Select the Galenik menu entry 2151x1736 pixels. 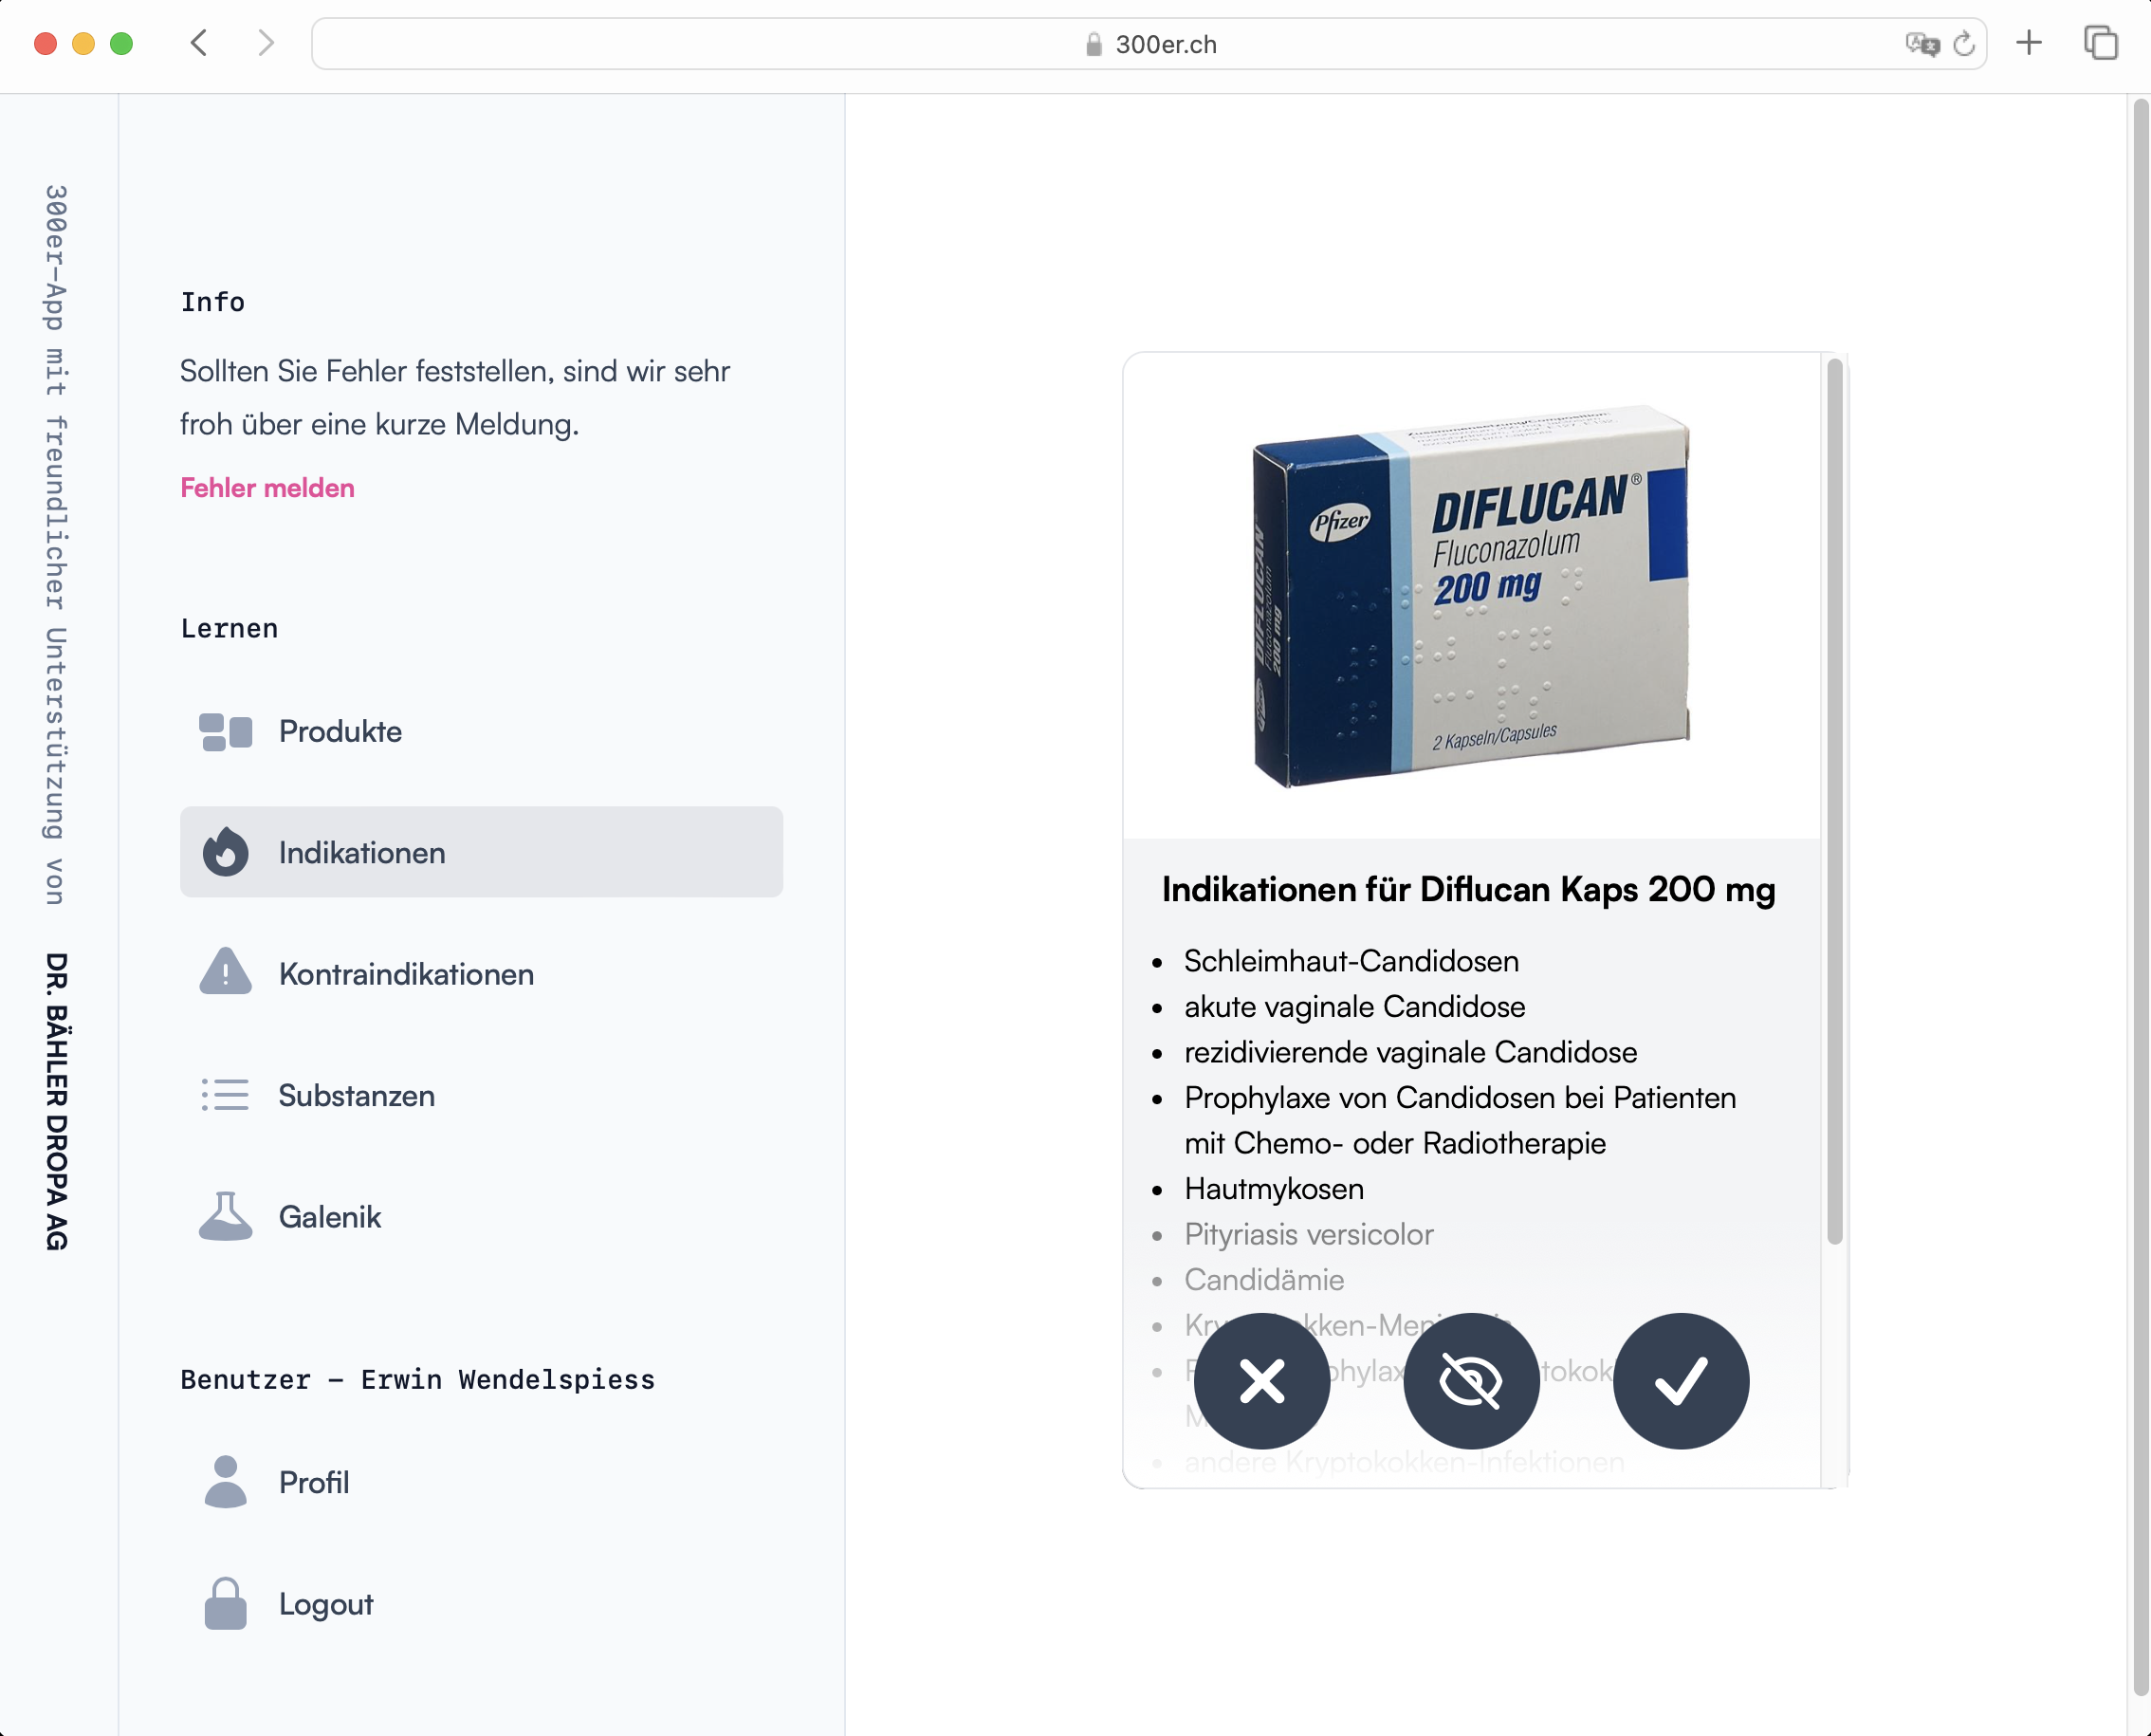point(330,1217)
